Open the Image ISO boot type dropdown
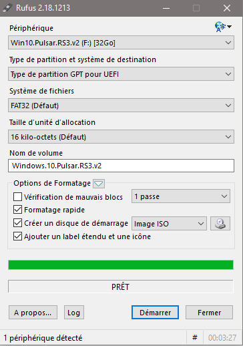 click(x=169, y=224)
